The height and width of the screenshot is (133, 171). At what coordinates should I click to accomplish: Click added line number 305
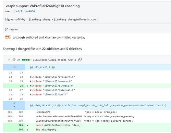[x=21, y=125]
